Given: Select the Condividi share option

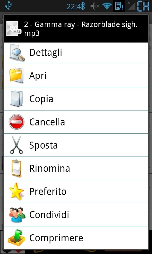Looking at the screenshot, I should (76, 215).
